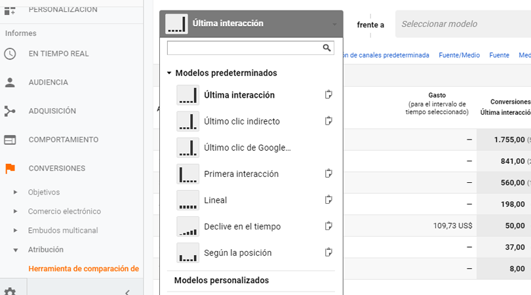531x295 pixels.
Task: Click the 50,00 conversions value
Action: 515,226
